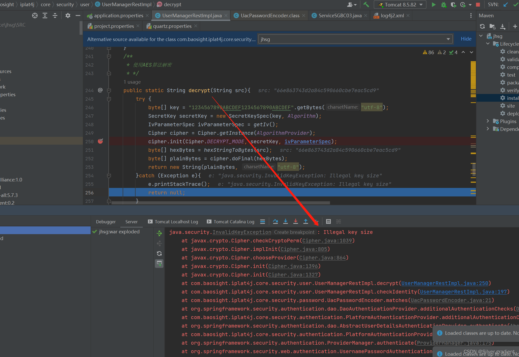Hide the project panel with the minus icon
The width and height of the screenshot is (519, 357).
78,15
